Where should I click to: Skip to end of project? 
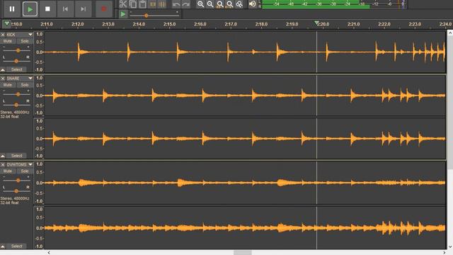pos(84,9)
